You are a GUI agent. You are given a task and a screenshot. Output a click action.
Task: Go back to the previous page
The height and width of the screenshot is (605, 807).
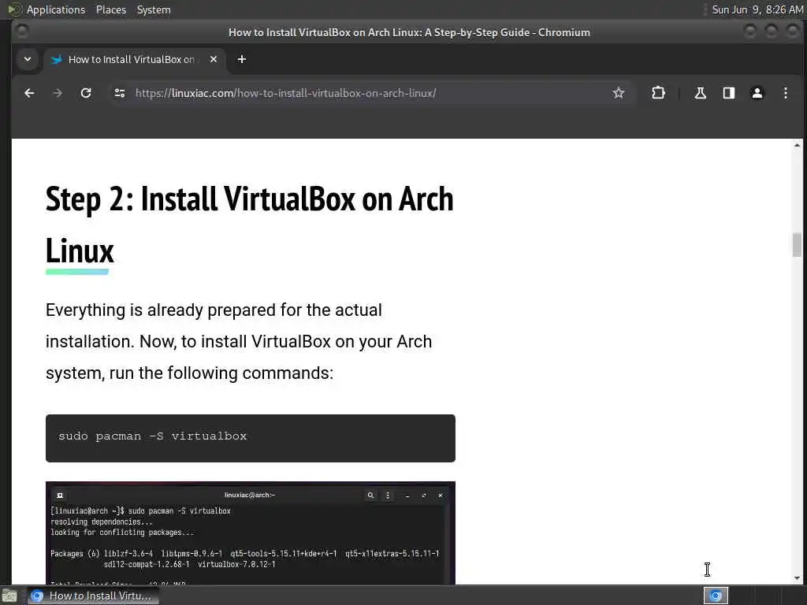coord(29,93)
